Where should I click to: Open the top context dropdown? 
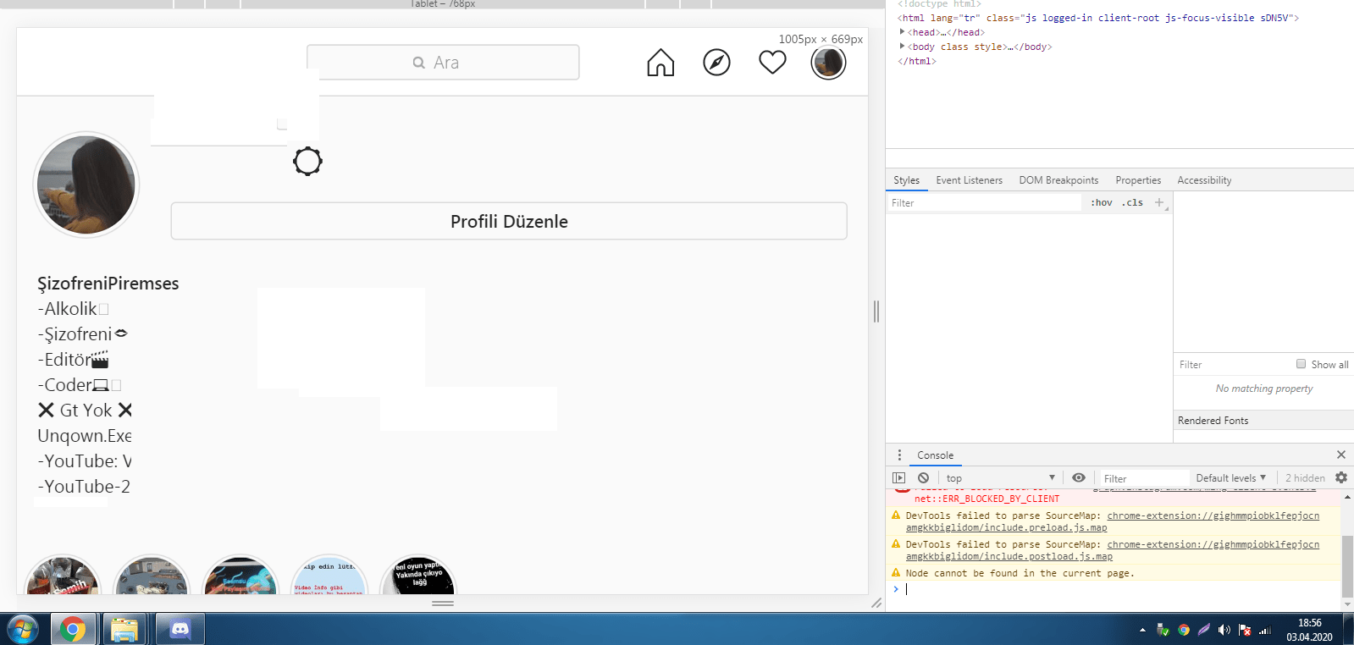coord(1000,478)
